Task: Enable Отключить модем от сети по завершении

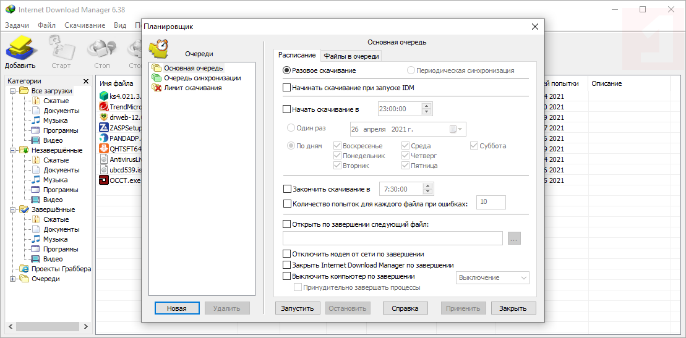Action: 286,253
